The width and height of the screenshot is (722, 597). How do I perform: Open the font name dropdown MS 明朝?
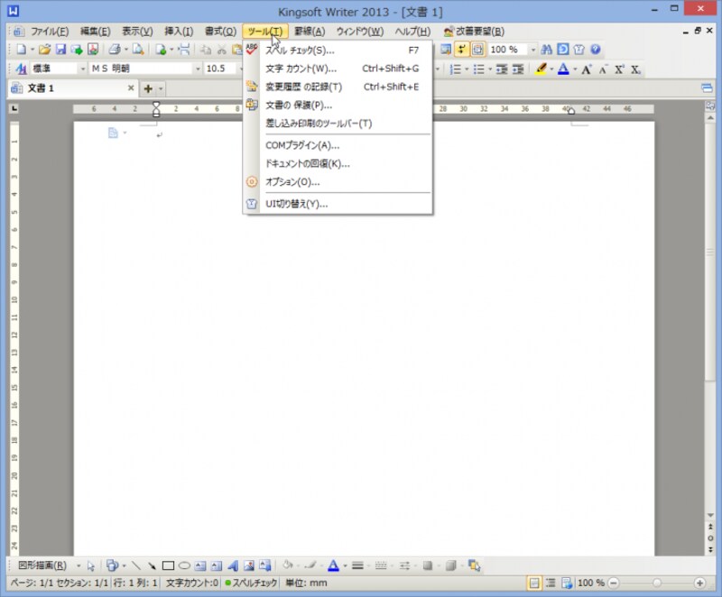coord(198,69)
